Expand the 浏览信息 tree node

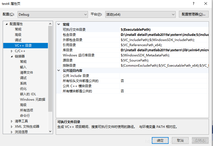pyautogui.click(x=12, y=132)
